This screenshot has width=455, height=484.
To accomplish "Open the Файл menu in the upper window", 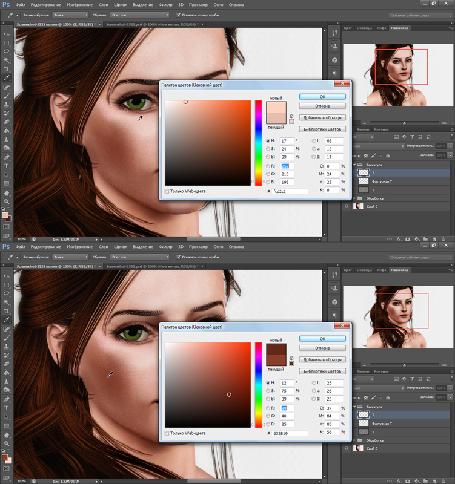I will click(x=21, y=5).
